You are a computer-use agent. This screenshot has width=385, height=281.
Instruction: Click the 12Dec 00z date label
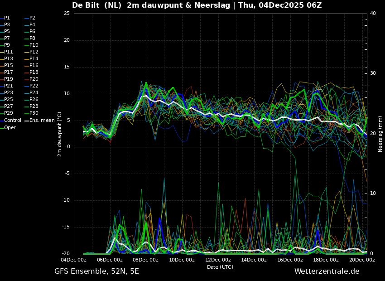click(x=218, y=260)
